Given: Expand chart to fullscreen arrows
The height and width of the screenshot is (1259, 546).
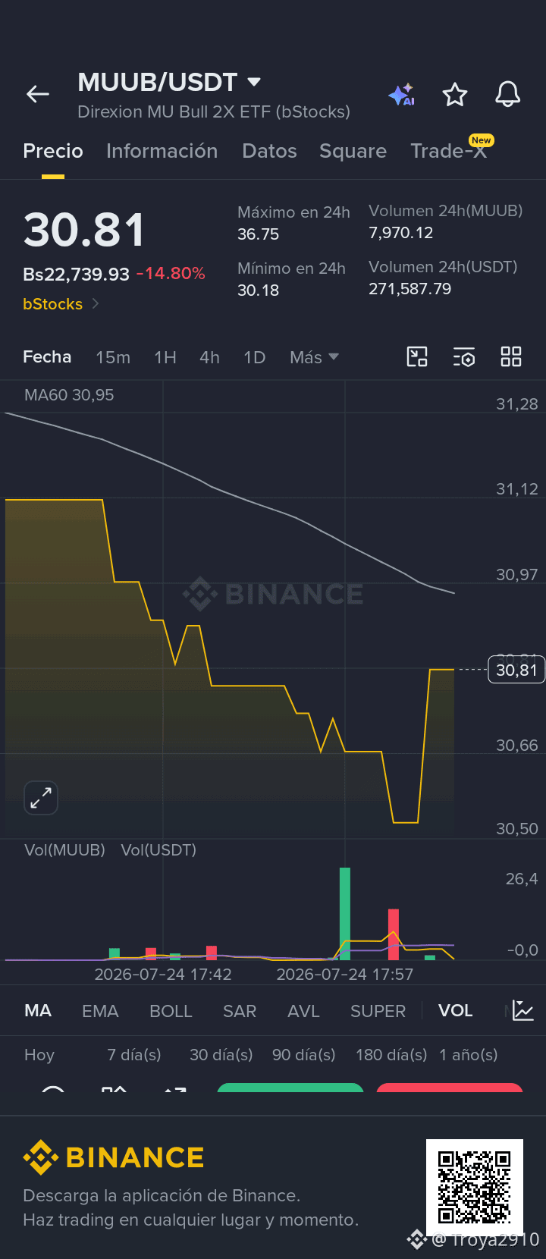Looking at the screenshot, I should 41,798.
